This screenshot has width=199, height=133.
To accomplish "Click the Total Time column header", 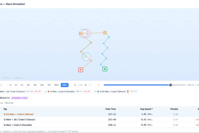I will tap(111, 109).
